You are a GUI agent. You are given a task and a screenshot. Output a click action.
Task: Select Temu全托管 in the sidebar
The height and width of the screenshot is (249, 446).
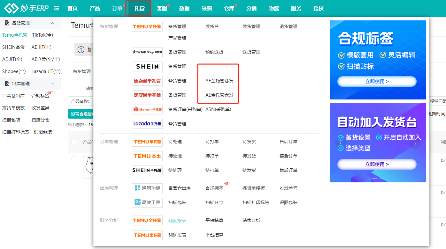(x=15, y=35)
